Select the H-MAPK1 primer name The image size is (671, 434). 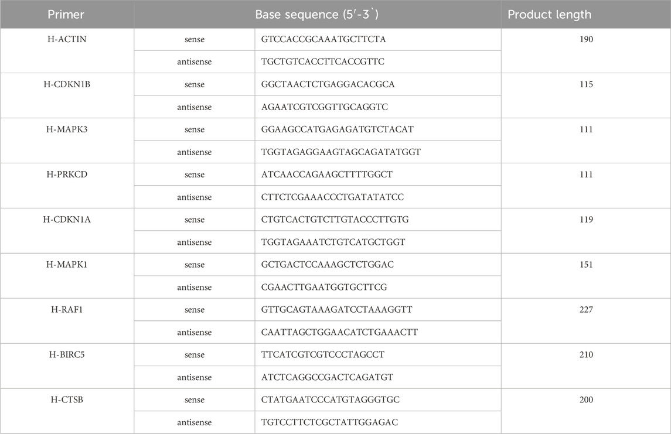coord(67,264)
